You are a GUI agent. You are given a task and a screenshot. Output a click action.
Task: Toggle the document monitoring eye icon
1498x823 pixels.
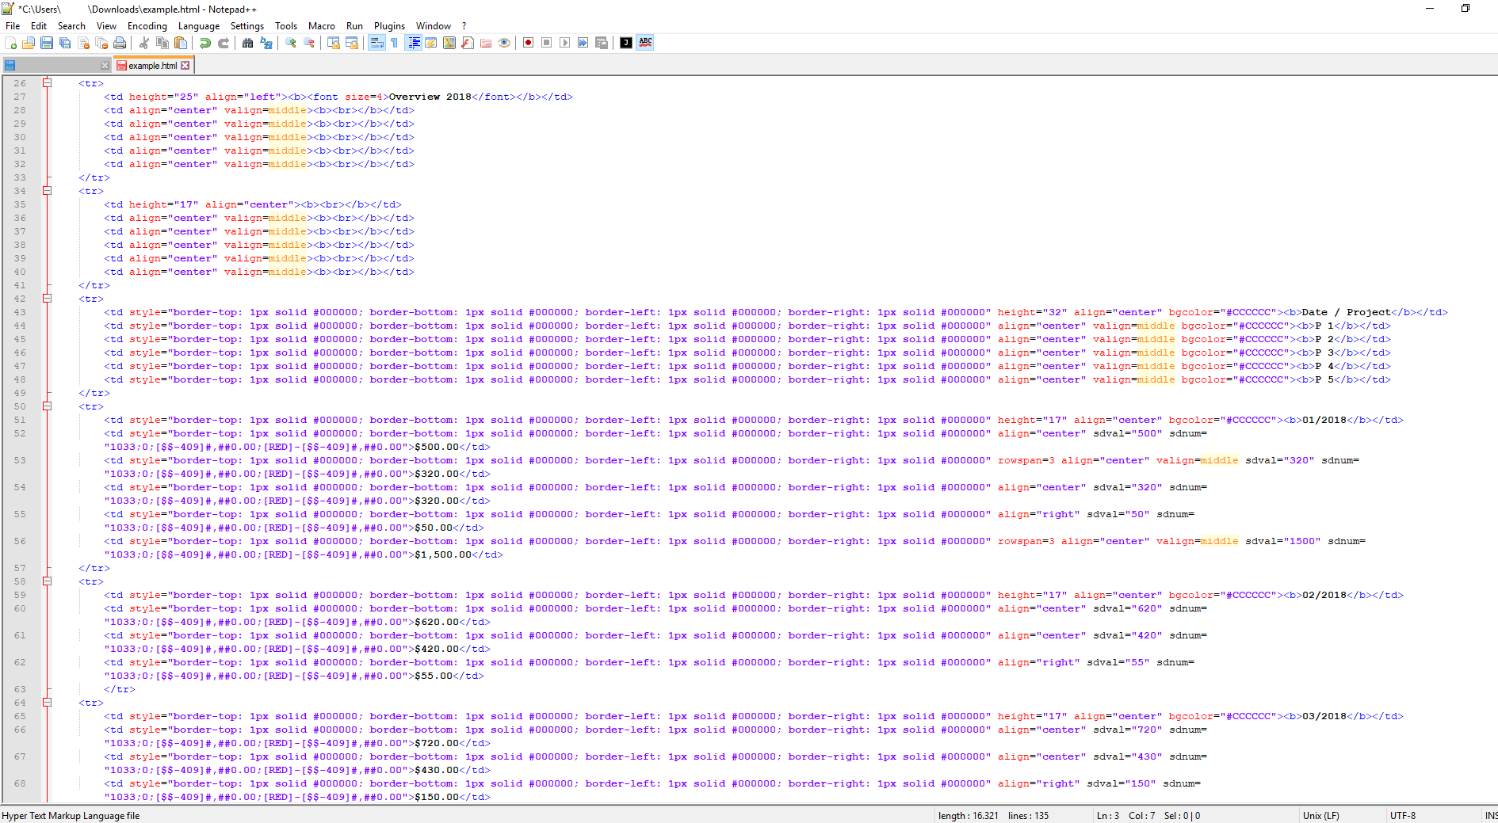pos(504,43)
